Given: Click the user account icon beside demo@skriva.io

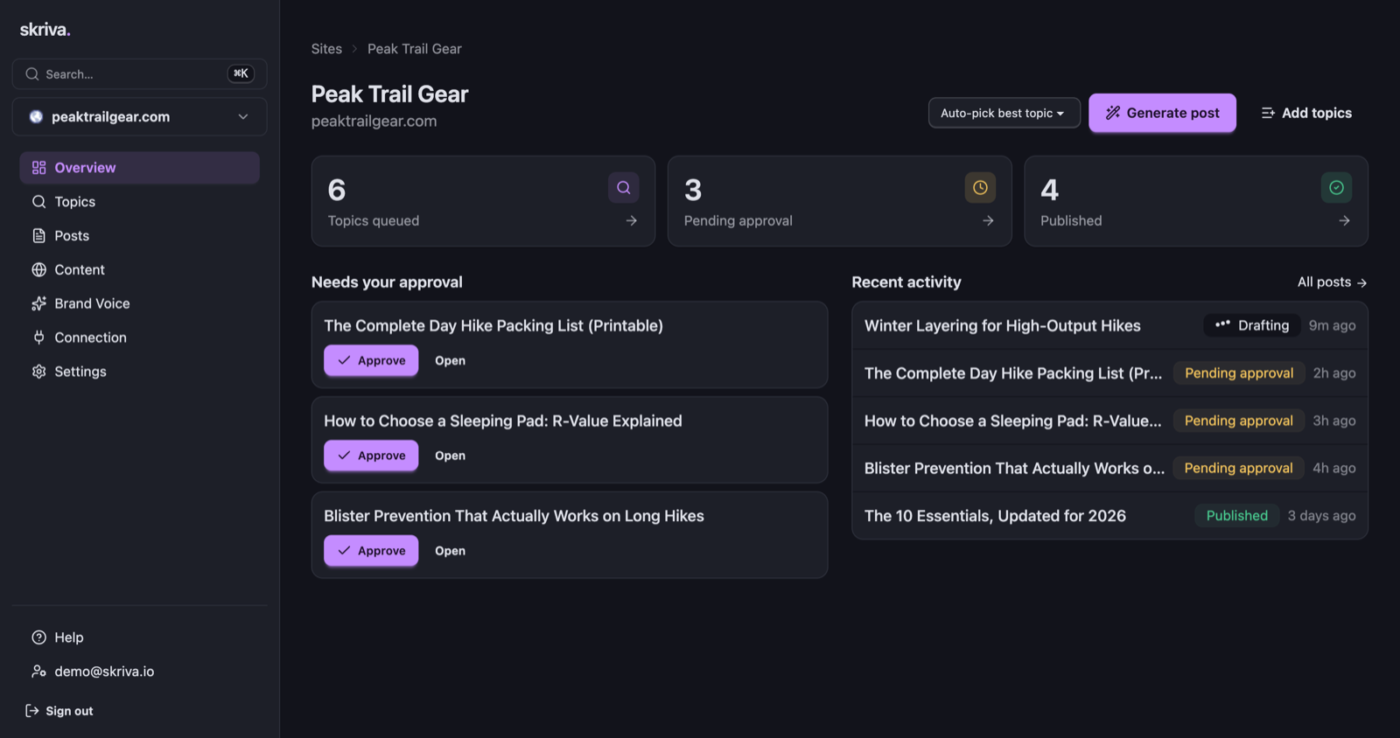Looking at the screenshot, I should pos(38,672).
